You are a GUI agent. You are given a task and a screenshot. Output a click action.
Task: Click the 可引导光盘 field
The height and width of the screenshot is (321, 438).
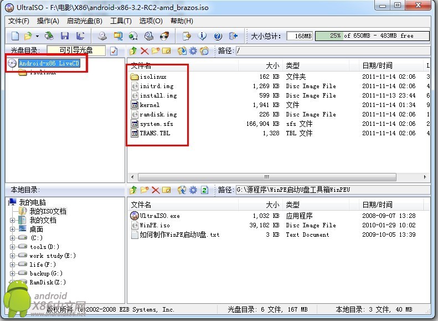76,50
